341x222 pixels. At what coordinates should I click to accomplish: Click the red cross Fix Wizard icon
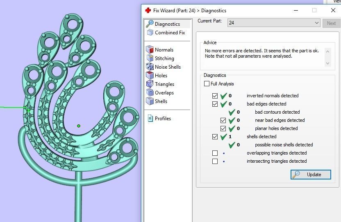[x=148, y=10]
